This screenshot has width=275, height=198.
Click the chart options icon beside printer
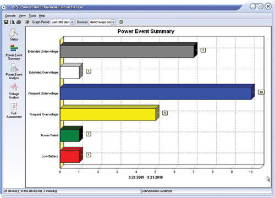coord(27,22)
